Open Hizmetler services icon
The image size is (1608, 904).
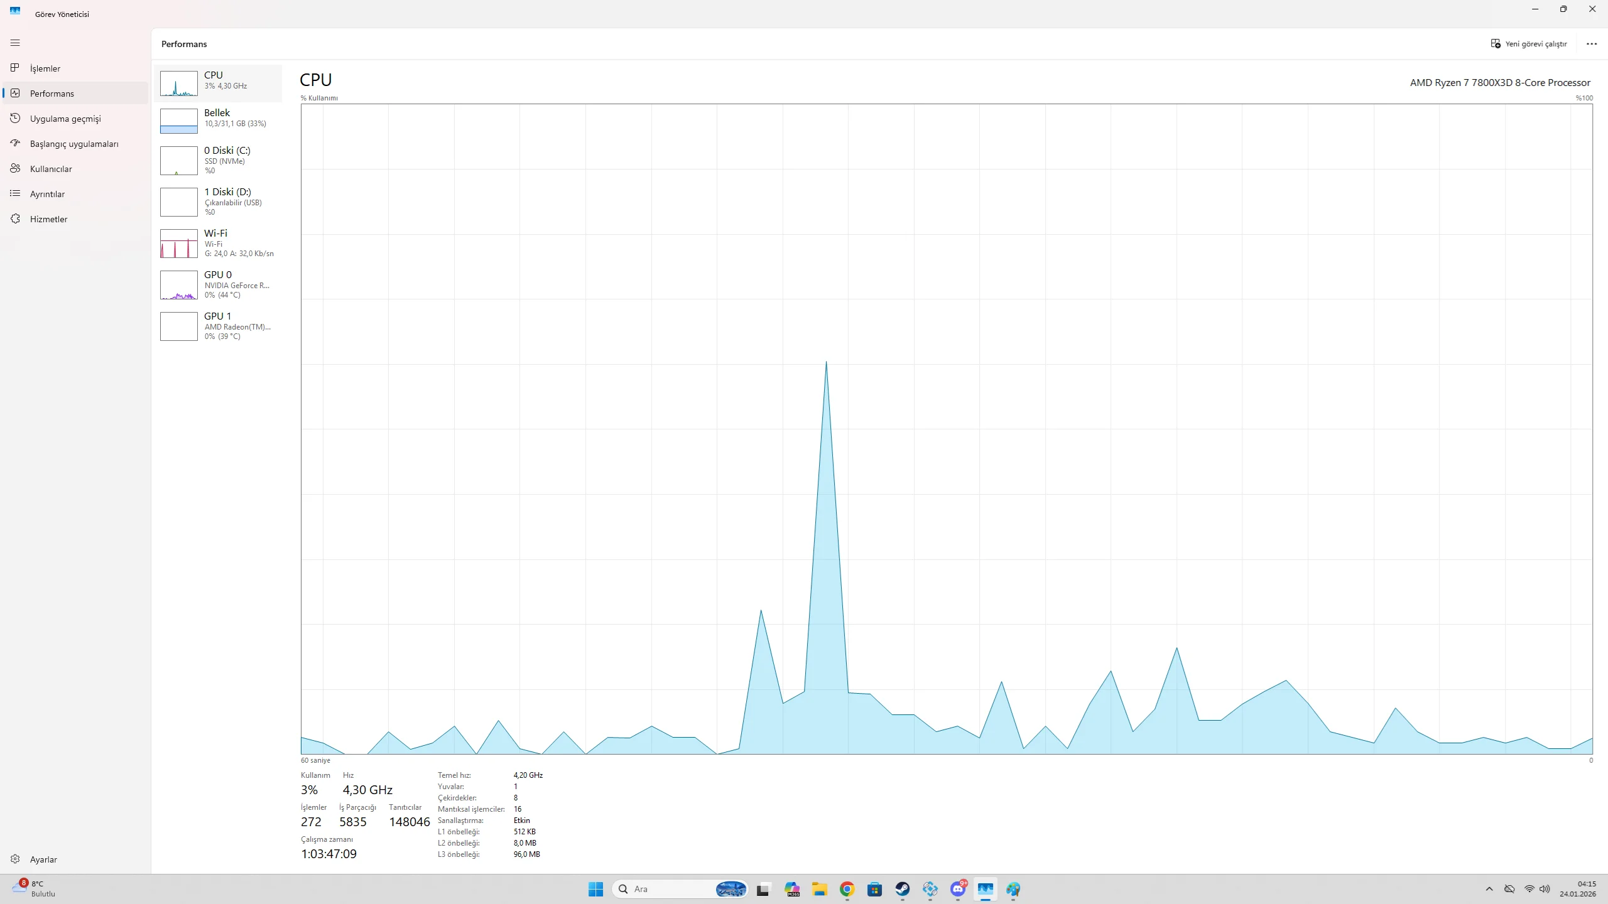pyautogui.click(x=15, y=218)
